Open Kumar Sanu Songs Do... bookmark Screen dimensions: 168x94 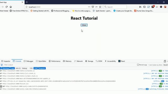point(144,11)
